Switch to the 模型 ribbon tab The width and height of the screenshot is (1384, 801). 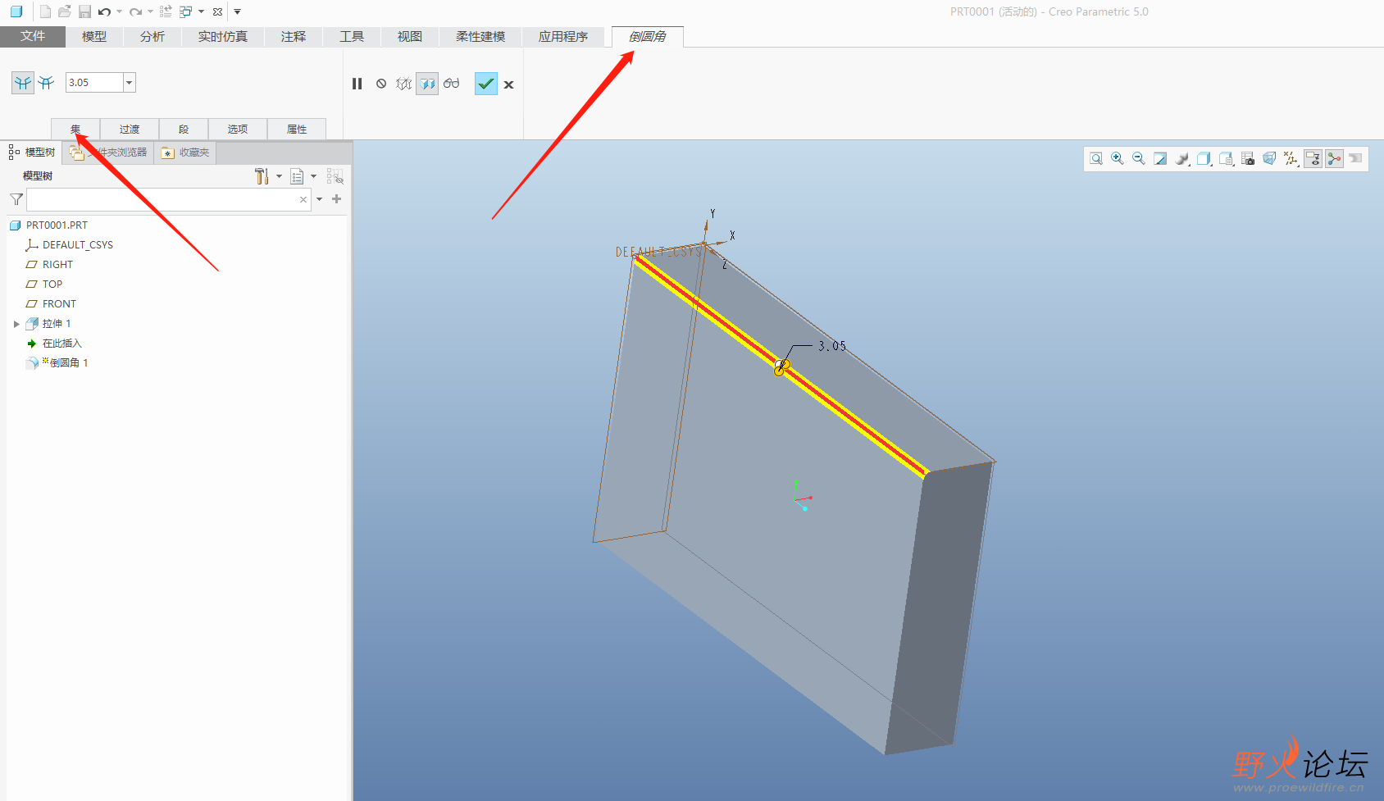pos(94,37)
